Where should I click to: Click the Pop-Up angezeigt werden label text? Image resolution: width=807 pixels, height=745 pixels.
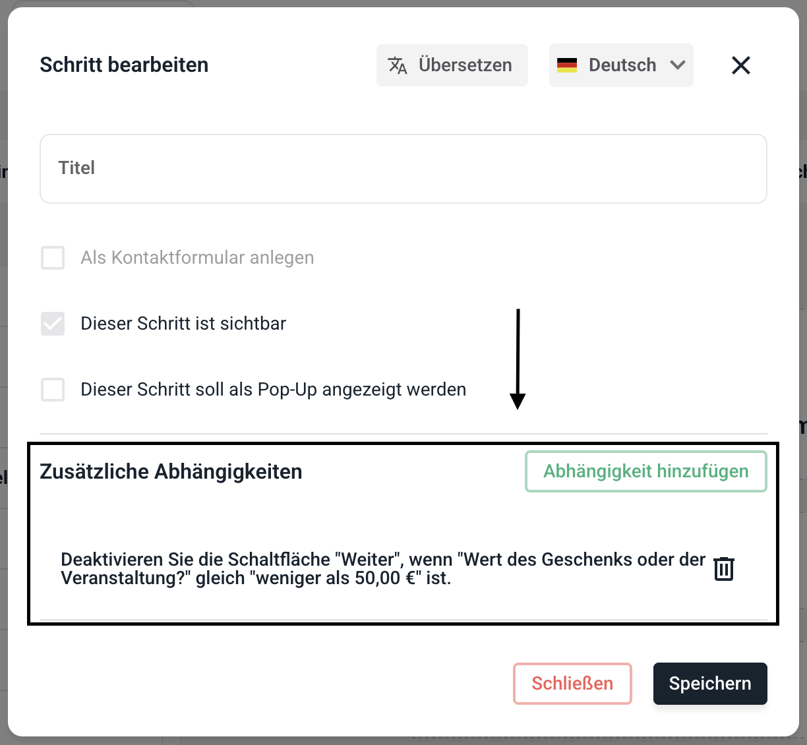(x=273, y=390)
